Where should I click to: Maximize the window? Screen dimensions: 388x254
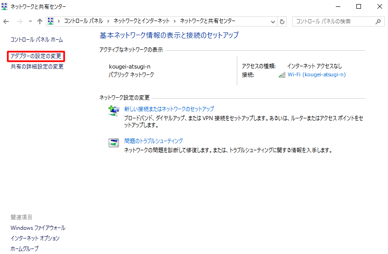pos(359,6)
